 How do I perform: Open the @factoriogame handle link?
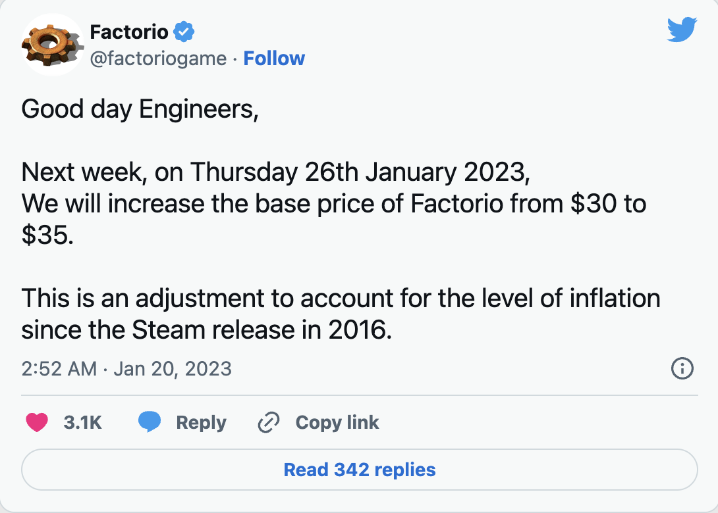pos(158,59)
